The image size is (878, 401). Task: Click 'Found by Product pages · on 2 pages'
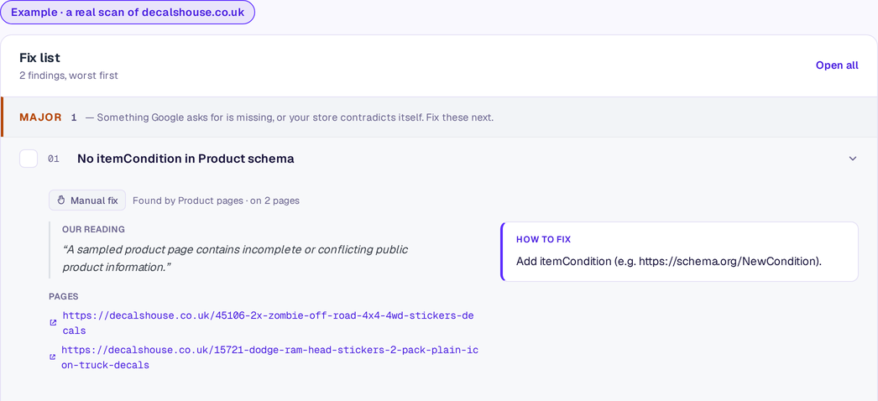coord(216,200)
